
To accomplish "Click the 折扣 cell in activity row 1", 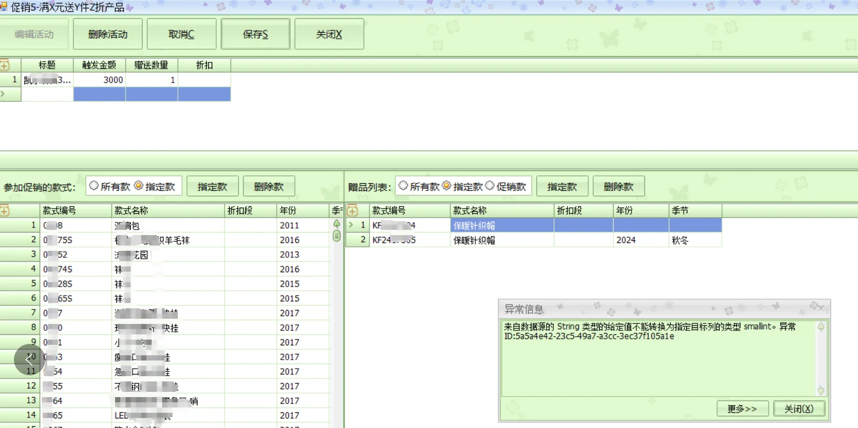I will (x=204, y=80).
